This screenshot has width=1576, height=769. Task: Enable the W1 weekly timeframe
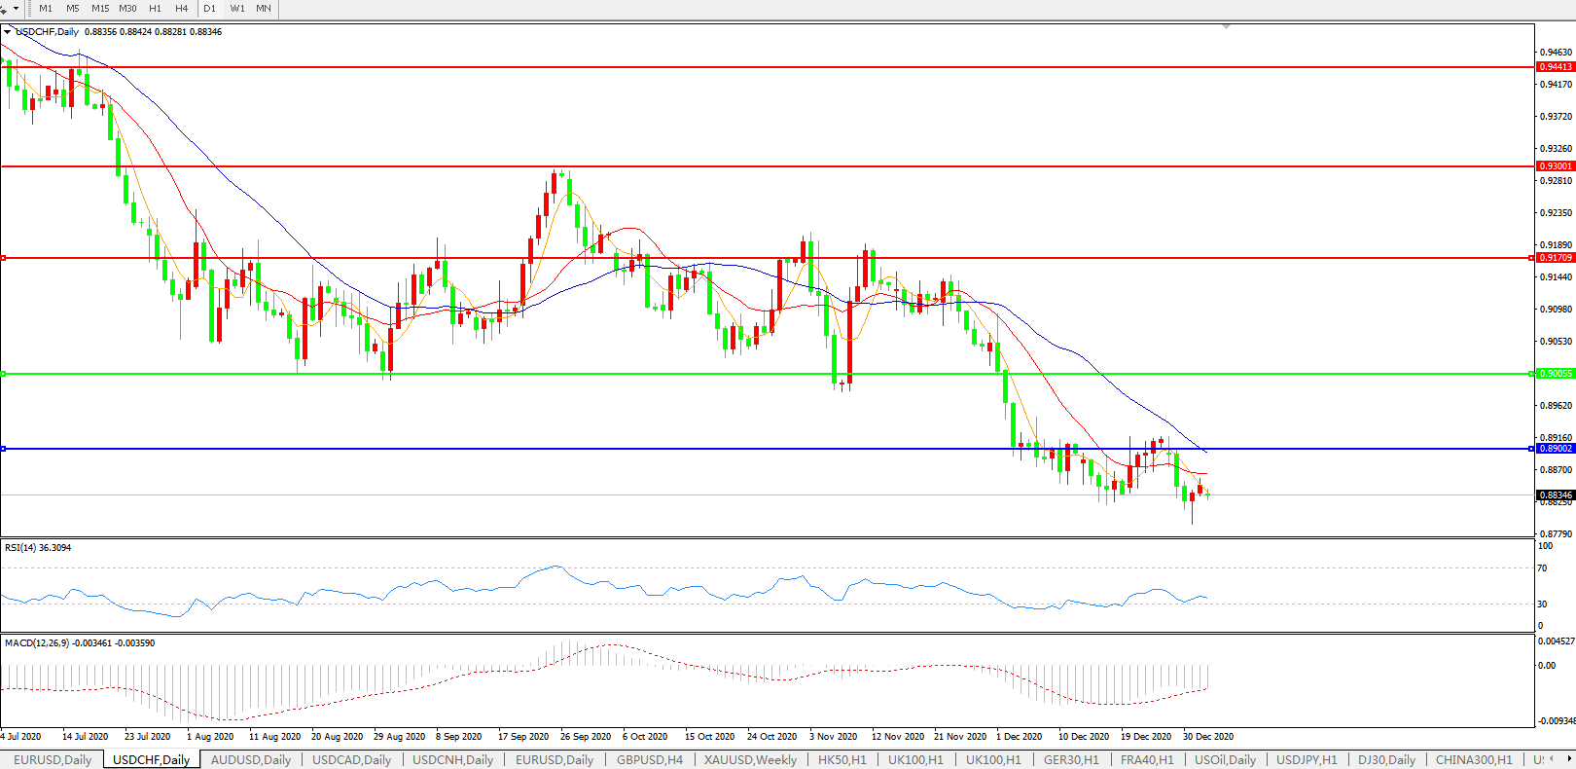point(237,8)
